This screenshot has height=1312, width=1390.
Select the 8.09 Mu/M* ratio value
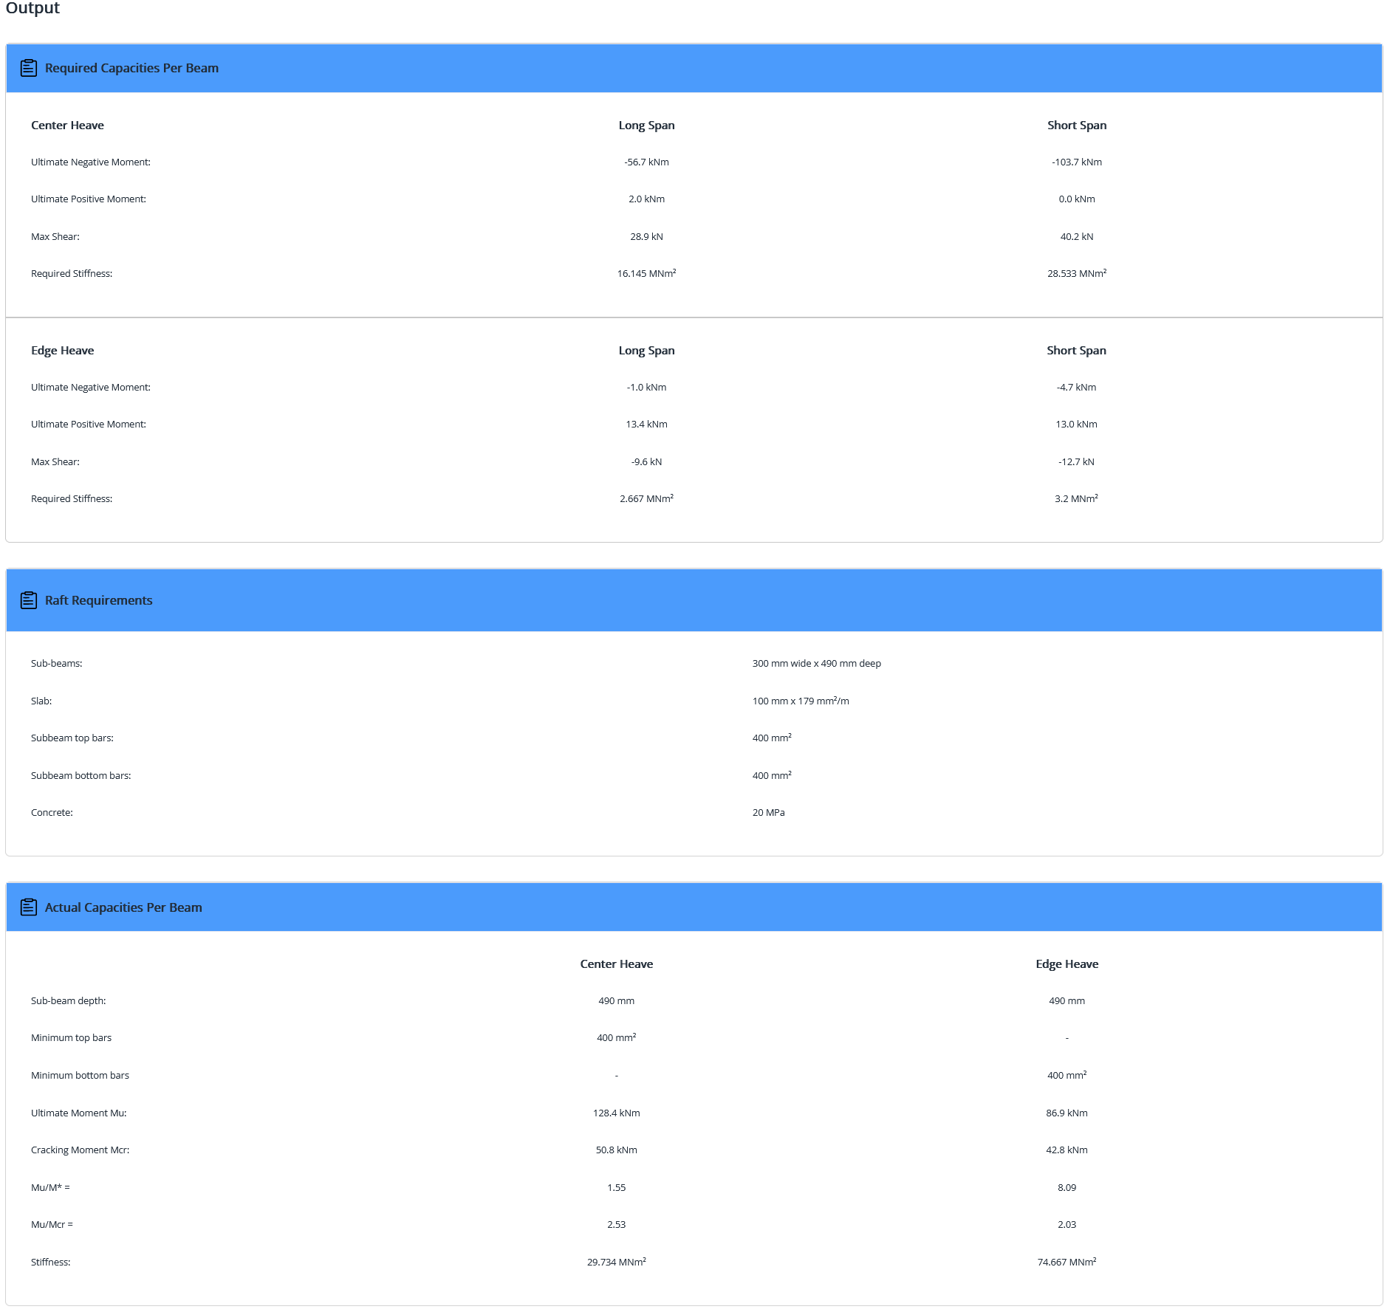tap(1067, 1188)
